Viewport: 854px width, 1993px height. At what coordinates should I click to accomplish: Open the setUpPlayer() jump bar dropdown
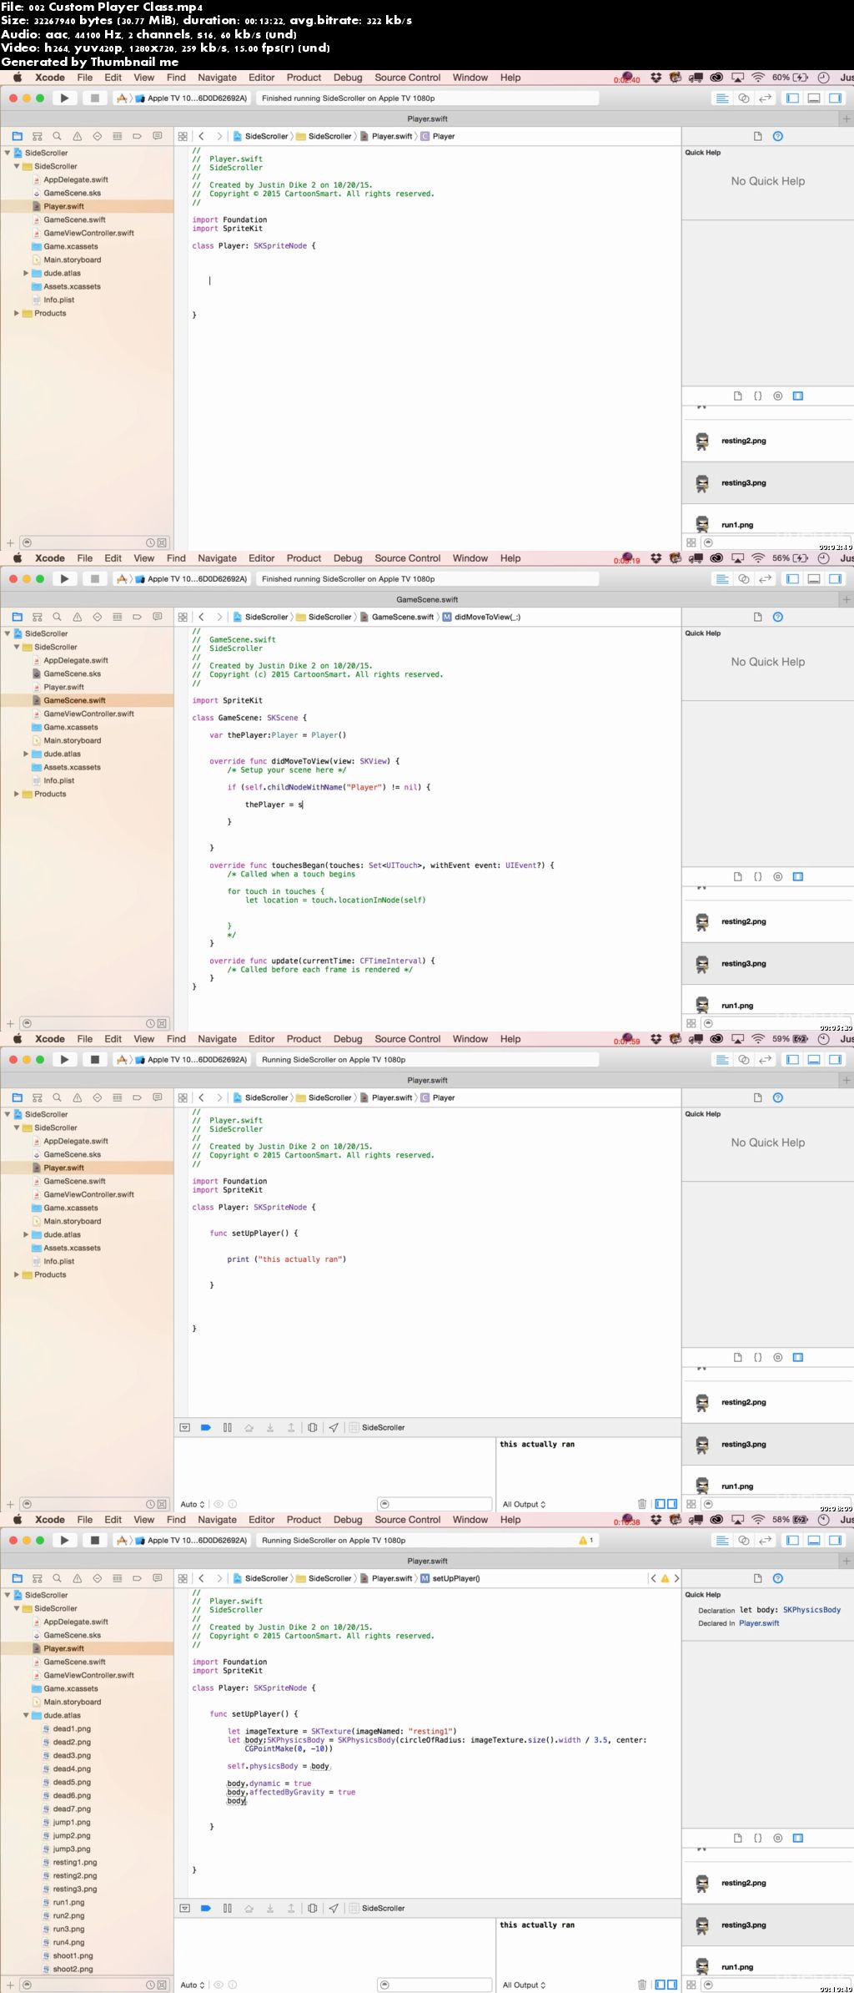(455, 1578)
